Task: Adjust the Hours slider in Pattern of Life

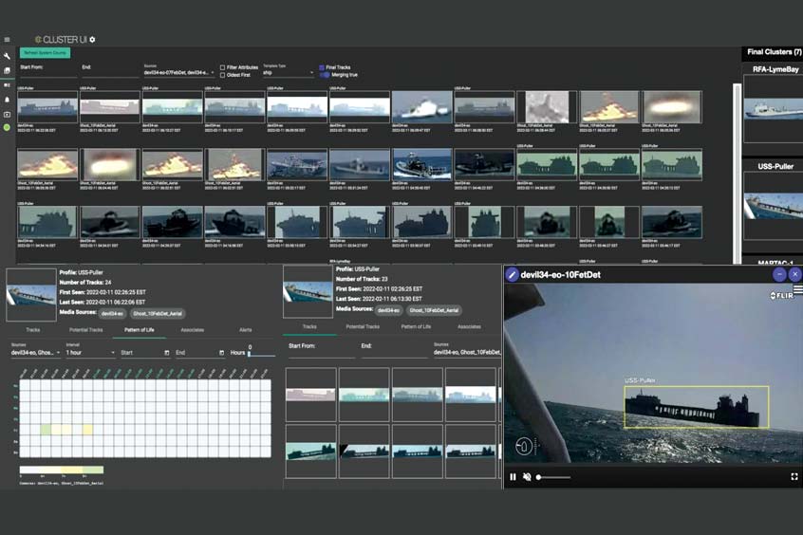Action: click(262, 354)
